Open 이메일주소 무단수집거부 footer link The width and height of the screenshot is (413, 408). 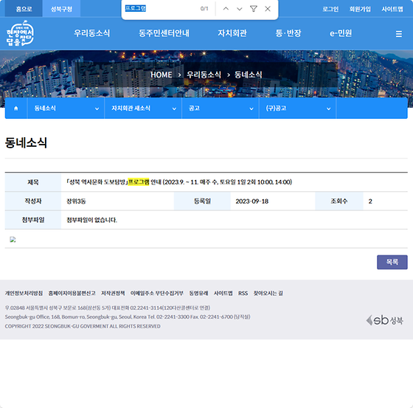[x=156, y=293]
